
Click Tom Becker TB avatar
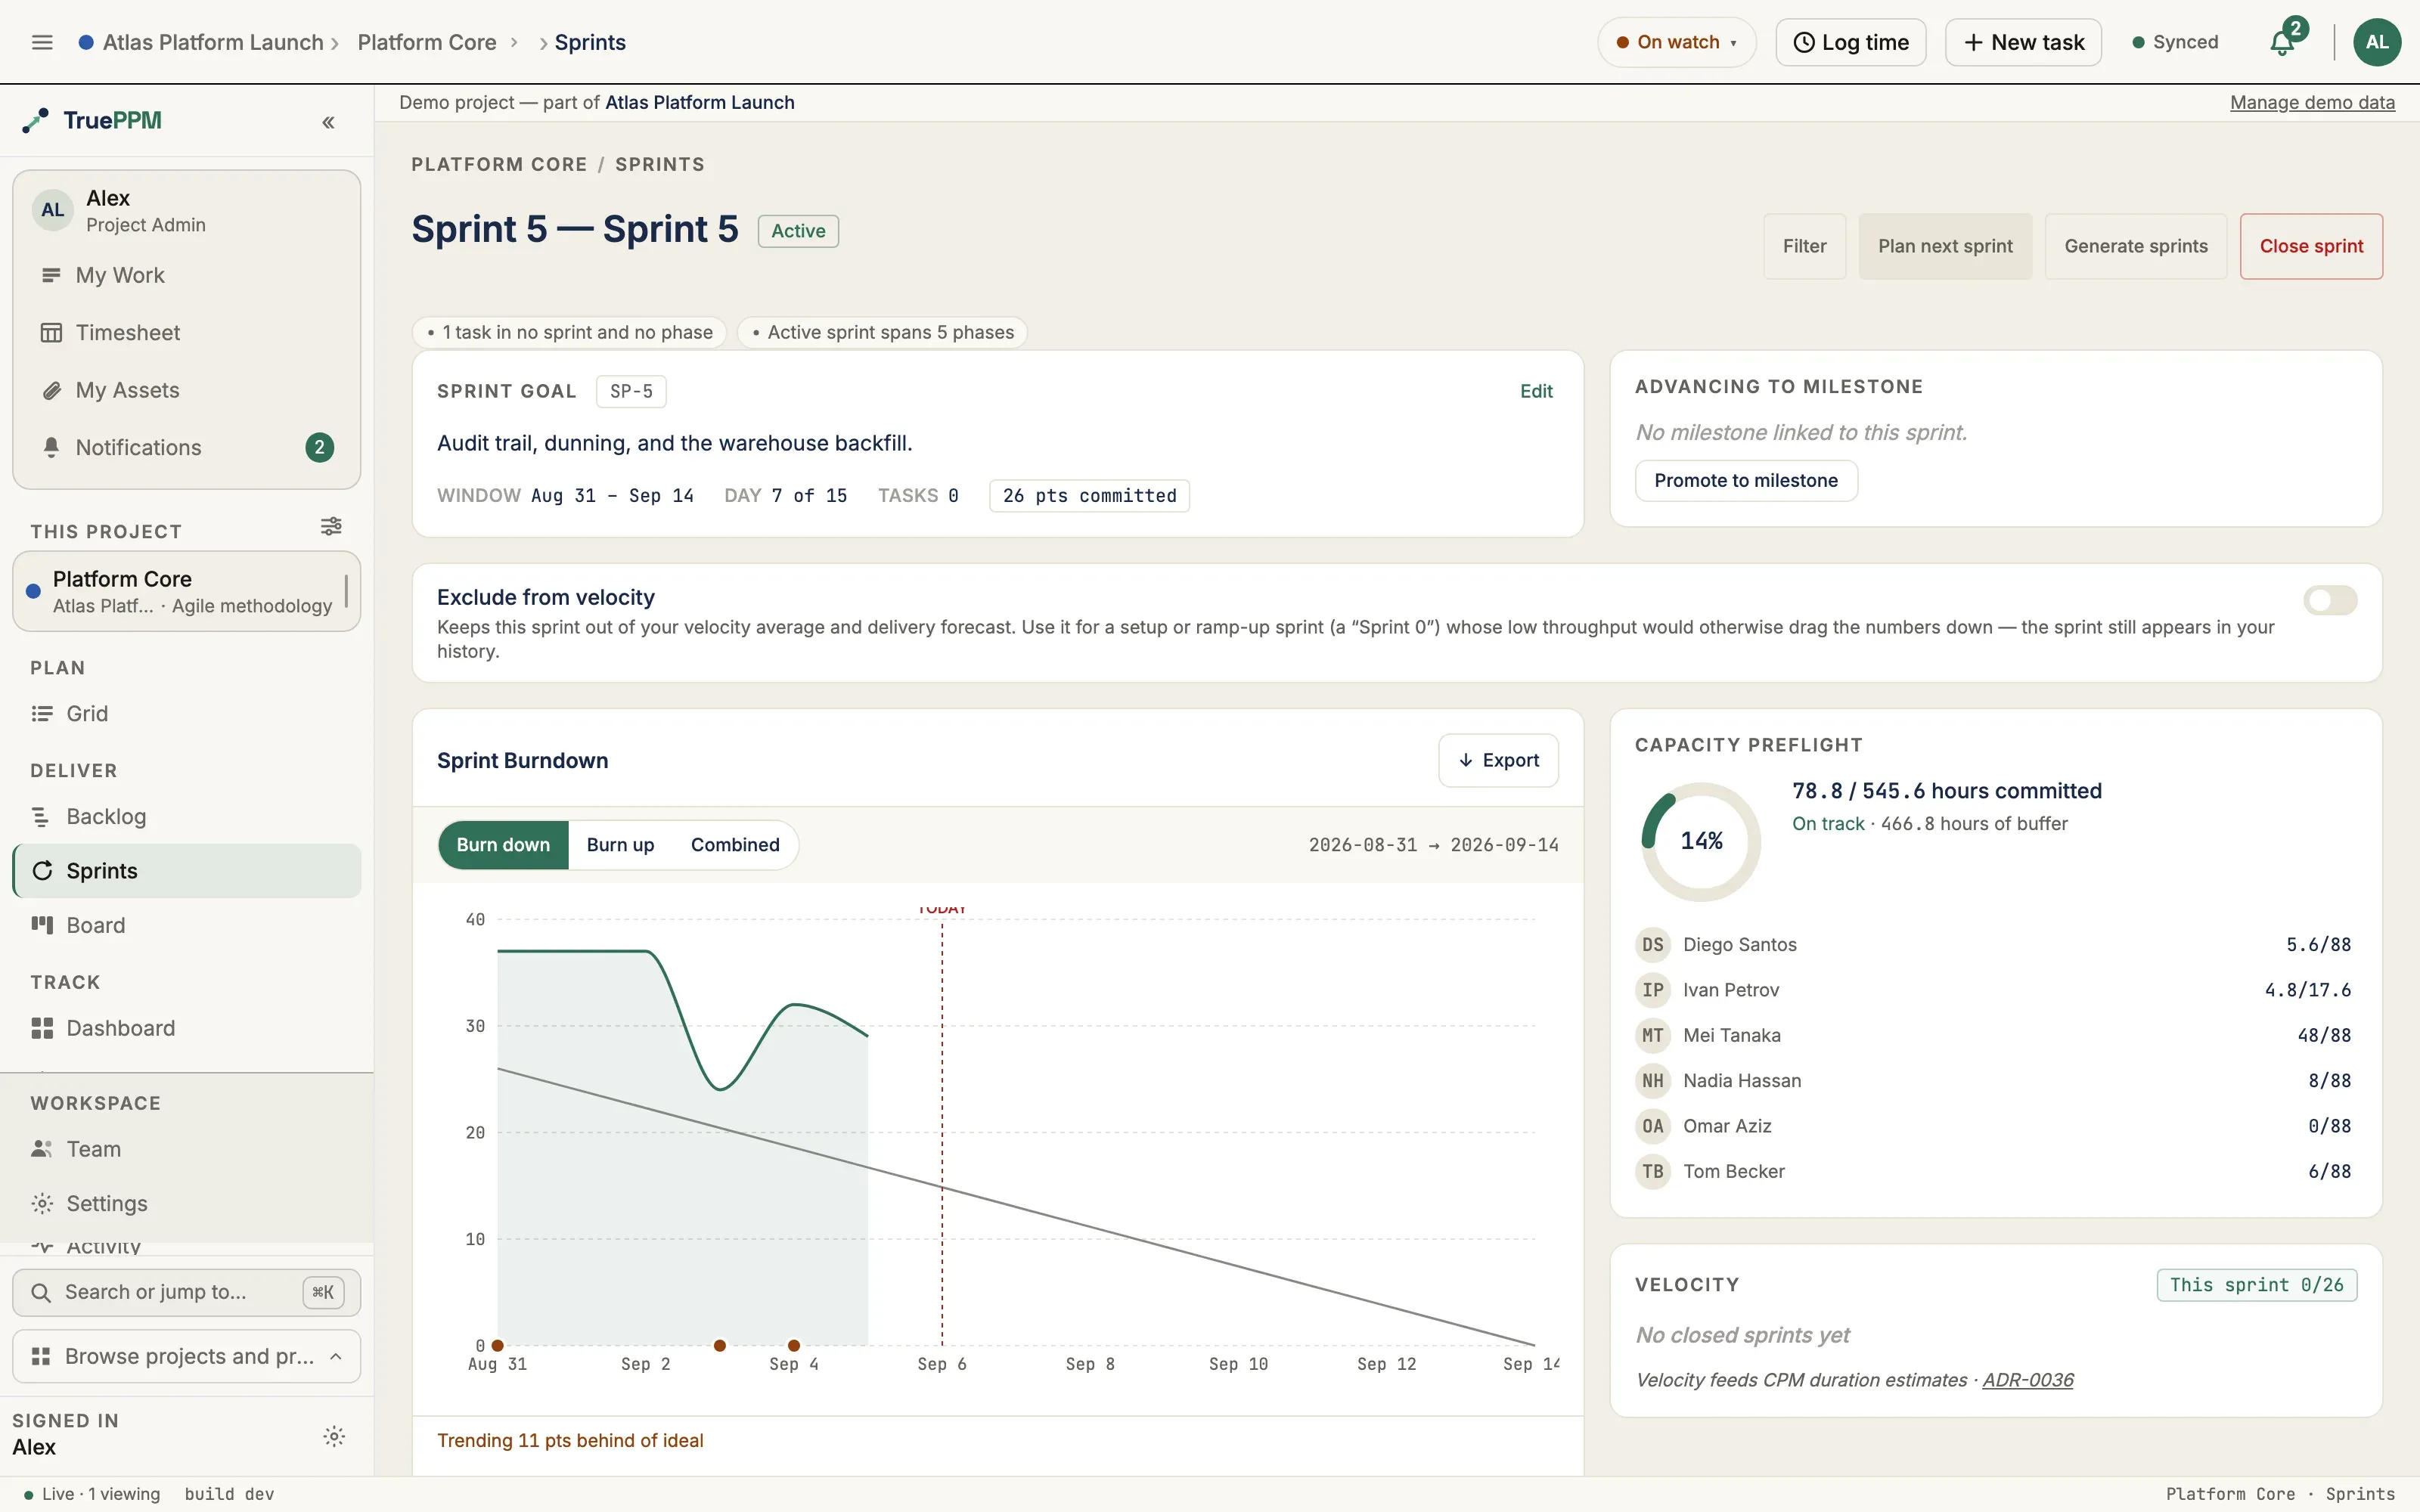(x=1652, y=1171)
